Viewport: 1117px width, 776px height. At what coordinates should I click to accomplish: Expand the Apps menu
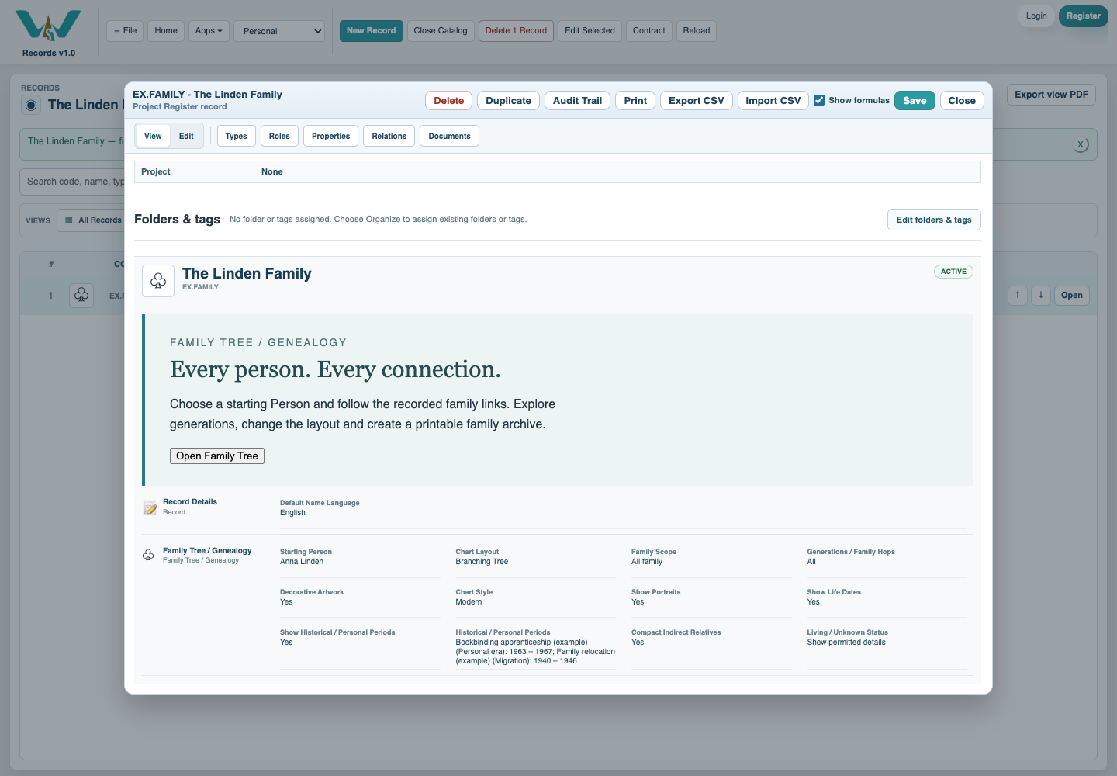coord(209,31)
